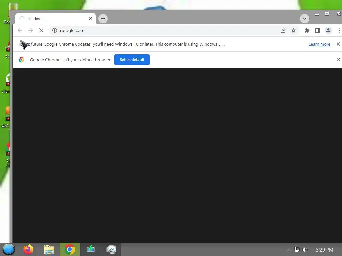
Task: Open the Start button on taskbar
Action: coord(9,249)
